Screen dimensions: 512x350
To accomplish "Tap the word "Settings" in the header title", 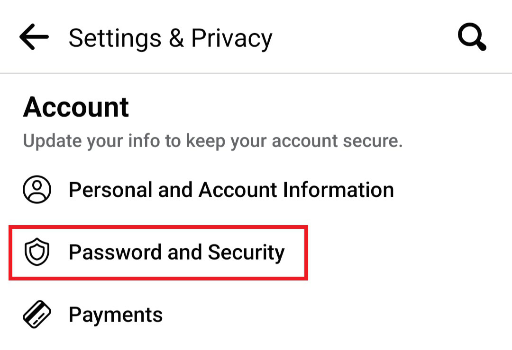I will (115, 38).
